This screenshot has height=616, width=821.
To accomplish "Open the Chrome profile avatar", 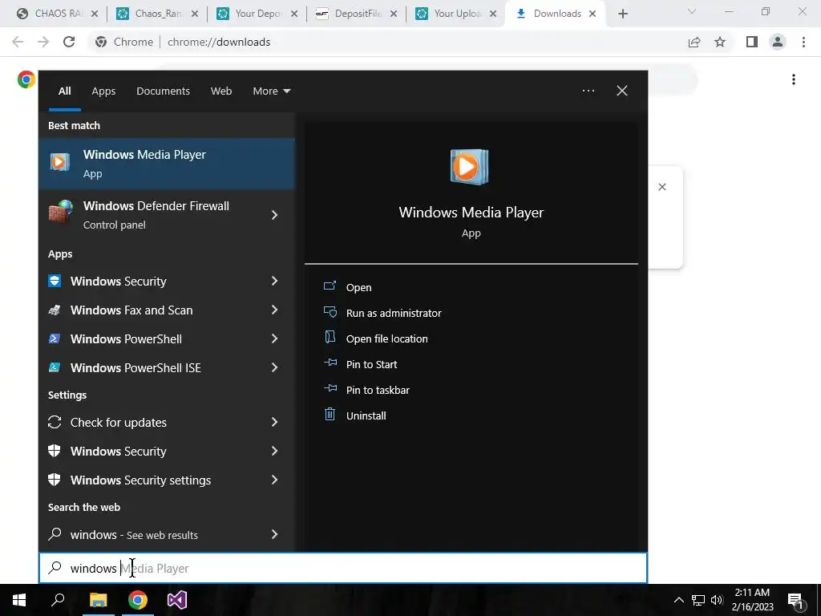I will [x=778, y=42].
